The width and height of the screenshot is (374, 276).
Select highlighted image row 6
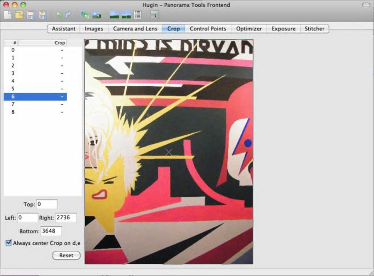pos(35,97)
